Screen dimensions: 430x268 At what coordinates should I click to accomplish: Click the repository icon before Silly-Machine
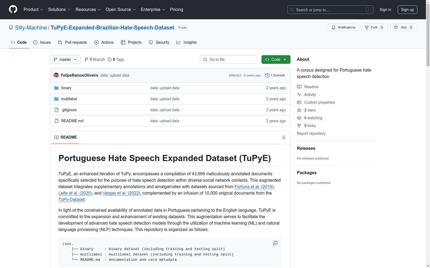pos(11,28)
